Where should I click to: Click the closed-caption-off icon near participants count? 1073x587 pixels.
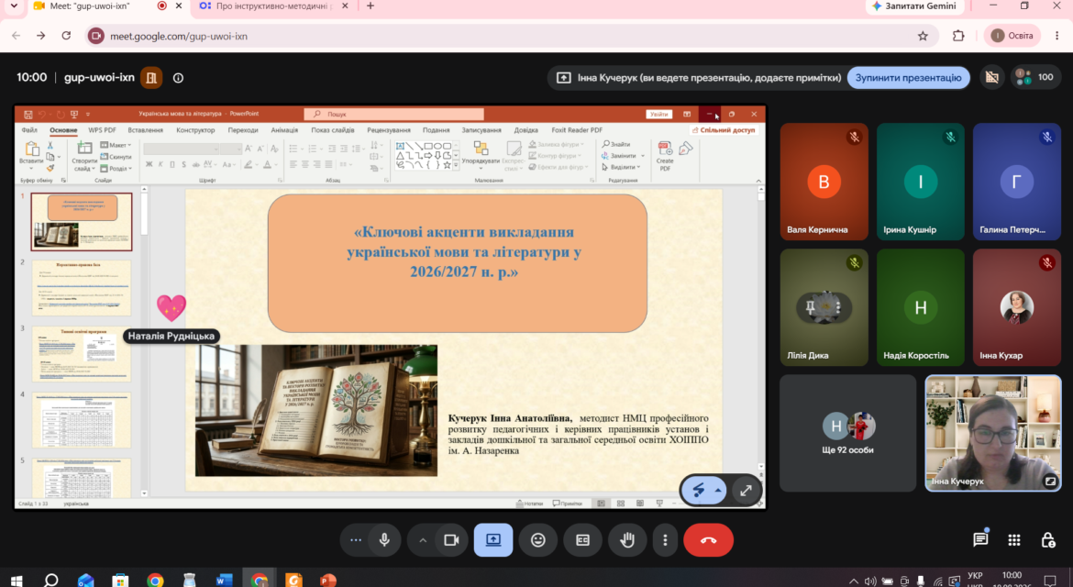(x=992, y=77)
